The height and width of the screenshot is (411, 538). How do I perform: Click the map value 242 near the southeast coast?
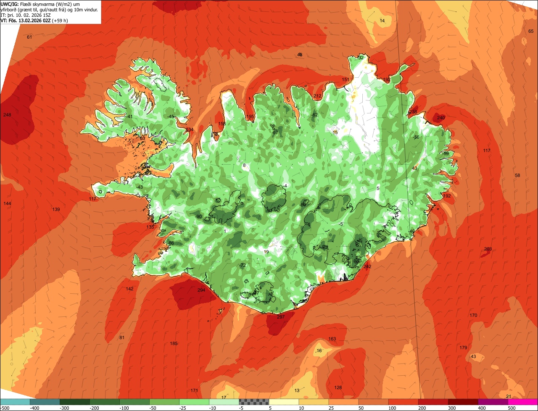click(367, 266)
